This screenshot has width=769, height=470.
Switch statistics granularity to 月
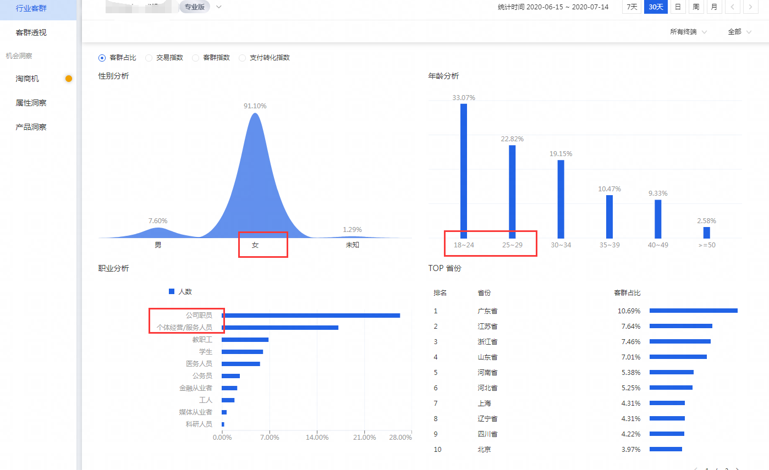coord(714,7)
